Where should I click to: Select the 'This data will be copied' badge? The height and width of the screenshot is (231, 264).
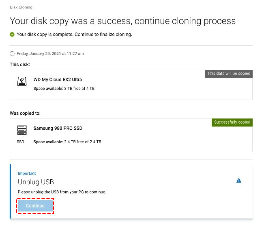click(x=229, y=74)
